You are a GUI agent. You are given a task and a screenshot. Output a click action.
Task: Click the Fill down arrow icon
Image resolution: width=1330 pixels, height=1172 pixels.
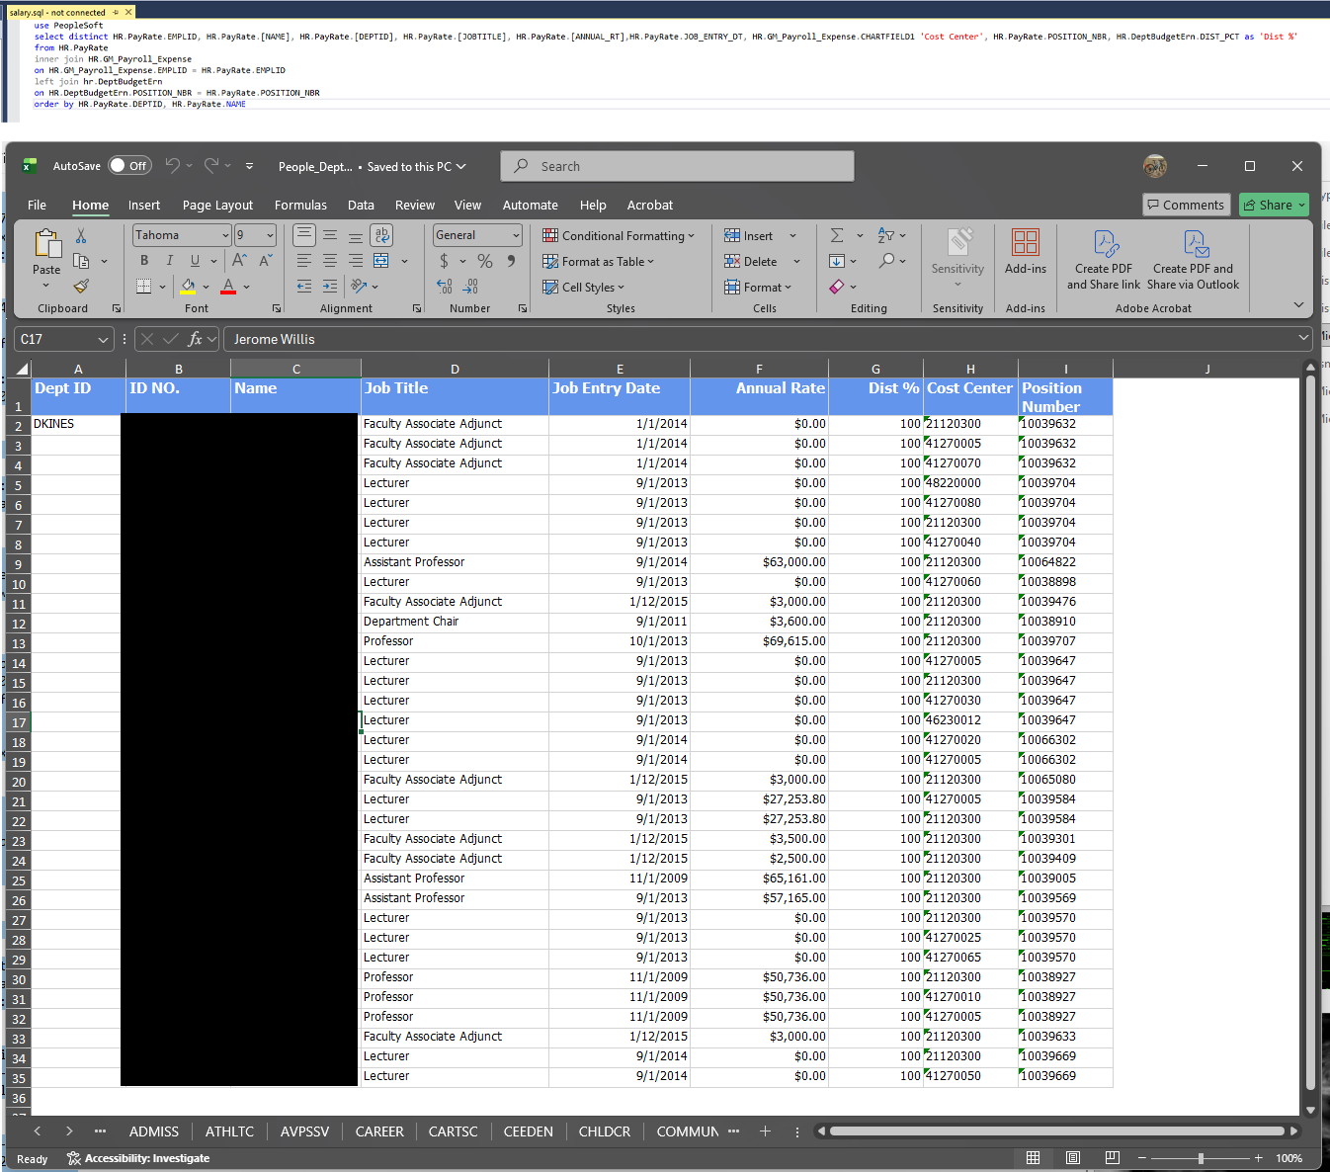coord(837,261)
